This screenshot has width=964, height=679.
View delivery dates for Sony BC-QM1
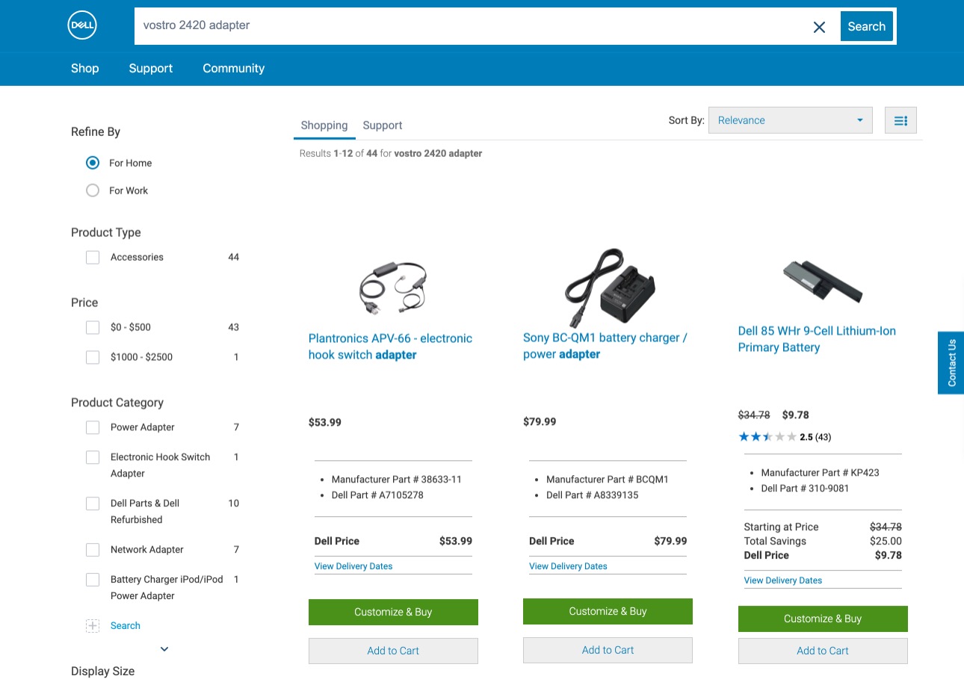pyautogui.click(x=568, y=566)
